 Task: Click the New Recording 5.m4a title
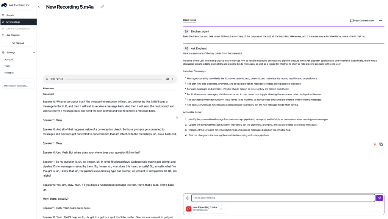click(x=70, y=7)
